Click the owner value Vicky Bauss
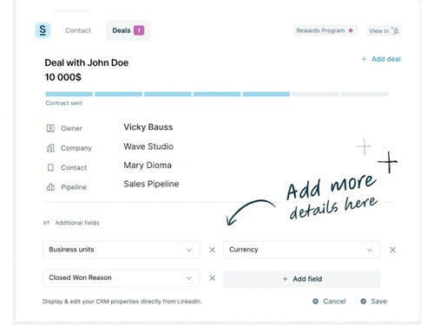 pyautogui.click(x=148, y=127)
